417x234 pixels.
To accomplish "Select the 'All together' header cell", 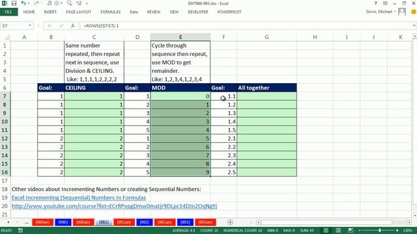I will 266,88.
